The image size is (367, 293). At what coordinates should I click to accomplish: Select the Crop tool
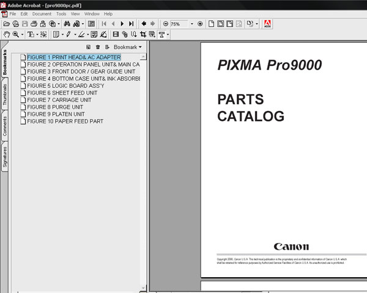pos(143,35)
